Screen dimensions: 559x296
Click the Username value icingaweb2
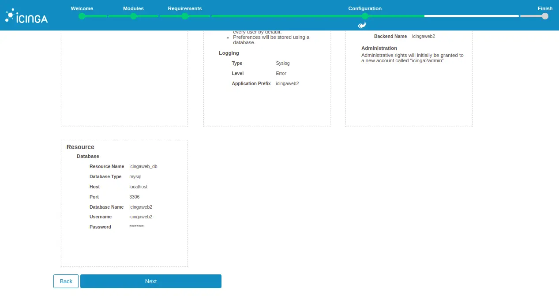click(141, 217)
